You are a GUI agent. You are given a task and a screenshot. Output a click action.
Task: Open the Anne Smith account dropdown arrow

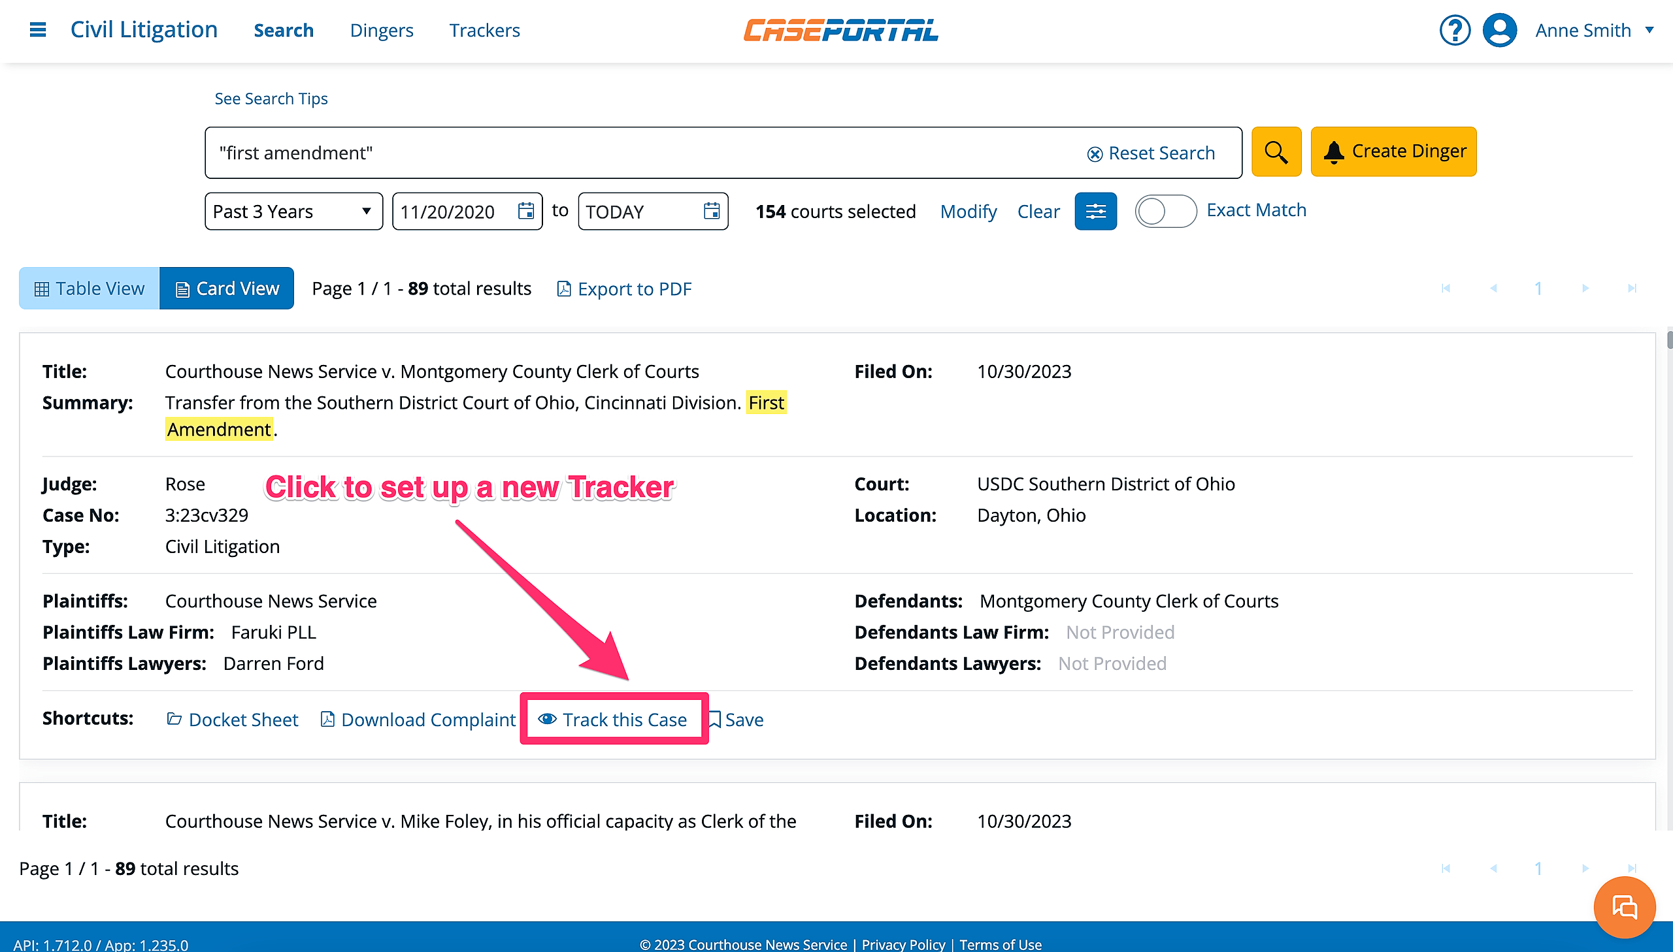point(1649,30)
